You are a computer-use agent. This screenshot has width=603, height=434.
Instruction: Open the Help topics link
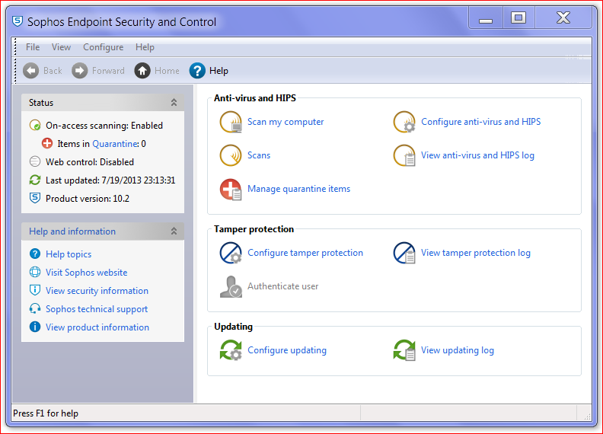coord(69,254)
